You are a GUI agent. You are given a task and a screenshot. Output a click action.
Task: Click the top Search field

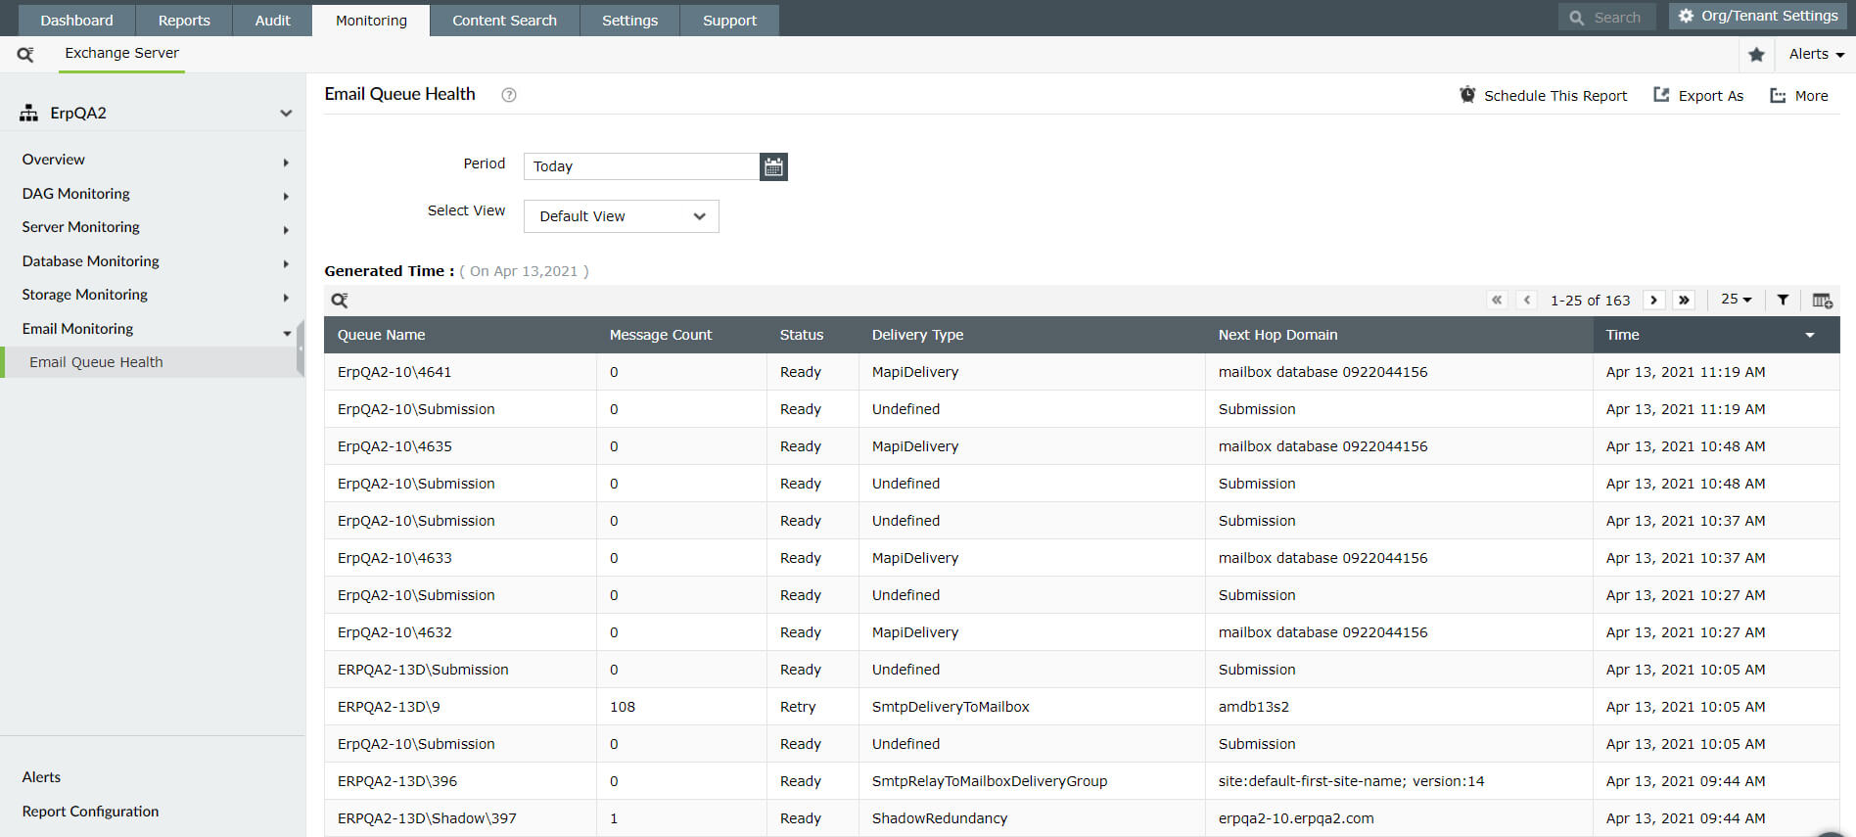1607,17
